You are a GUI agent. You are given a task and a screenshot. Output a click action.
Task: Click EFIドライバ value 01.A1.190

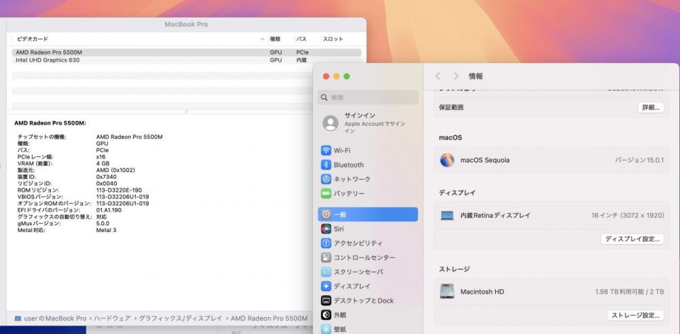point(109,210)
